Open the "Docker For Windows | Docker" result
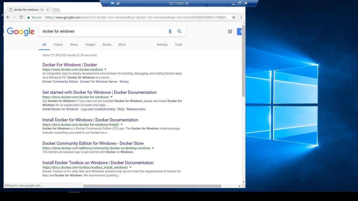Viewport: 358px width, 201px height. (x=70, y=65)
